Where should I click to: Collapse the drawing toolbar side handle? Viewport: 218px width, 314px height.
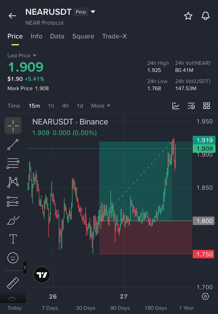pyautogui.click(x=25, y=268)
